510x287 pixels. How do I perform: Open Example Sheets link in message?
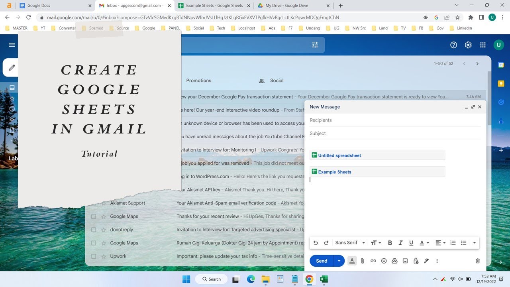coord(335,172)
